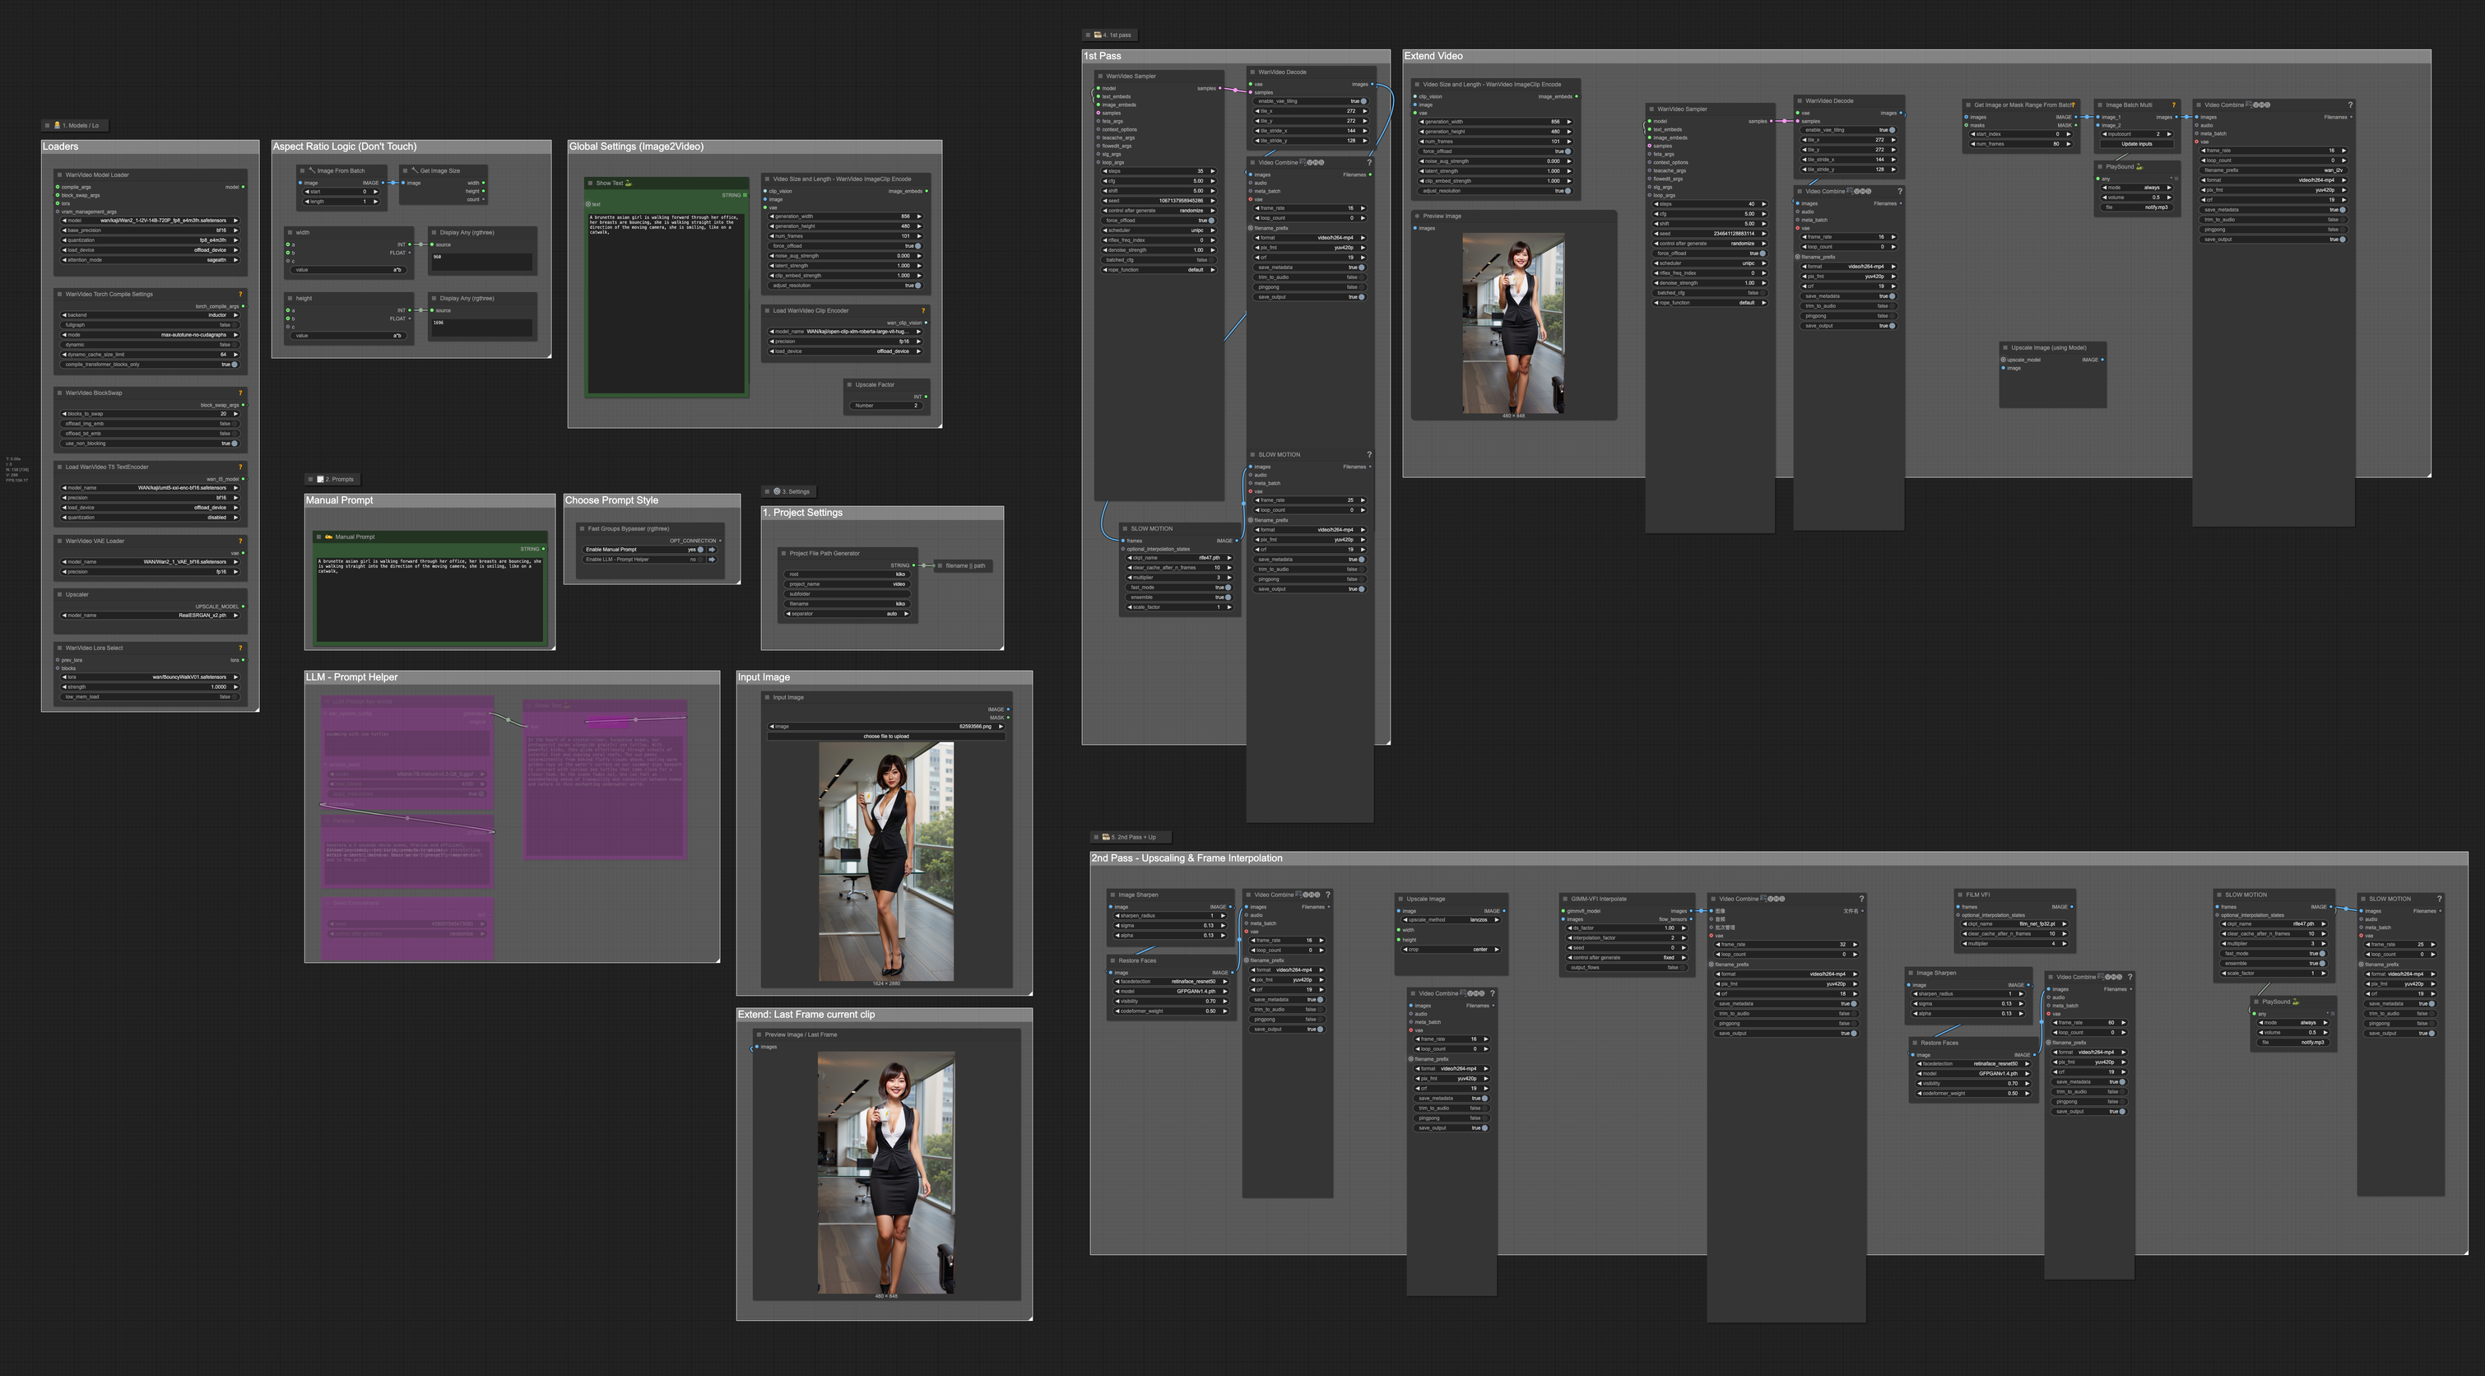Click the orange help icon on WanVideo BlockSwap node

240,393
